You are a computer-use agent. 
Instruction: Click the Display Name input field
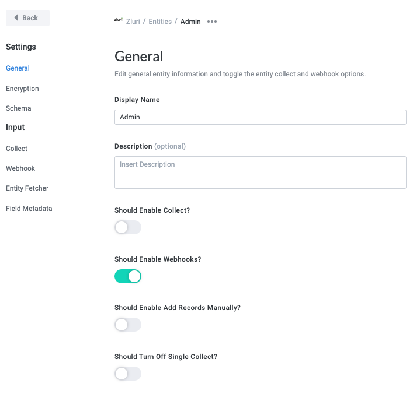[260, 117]
